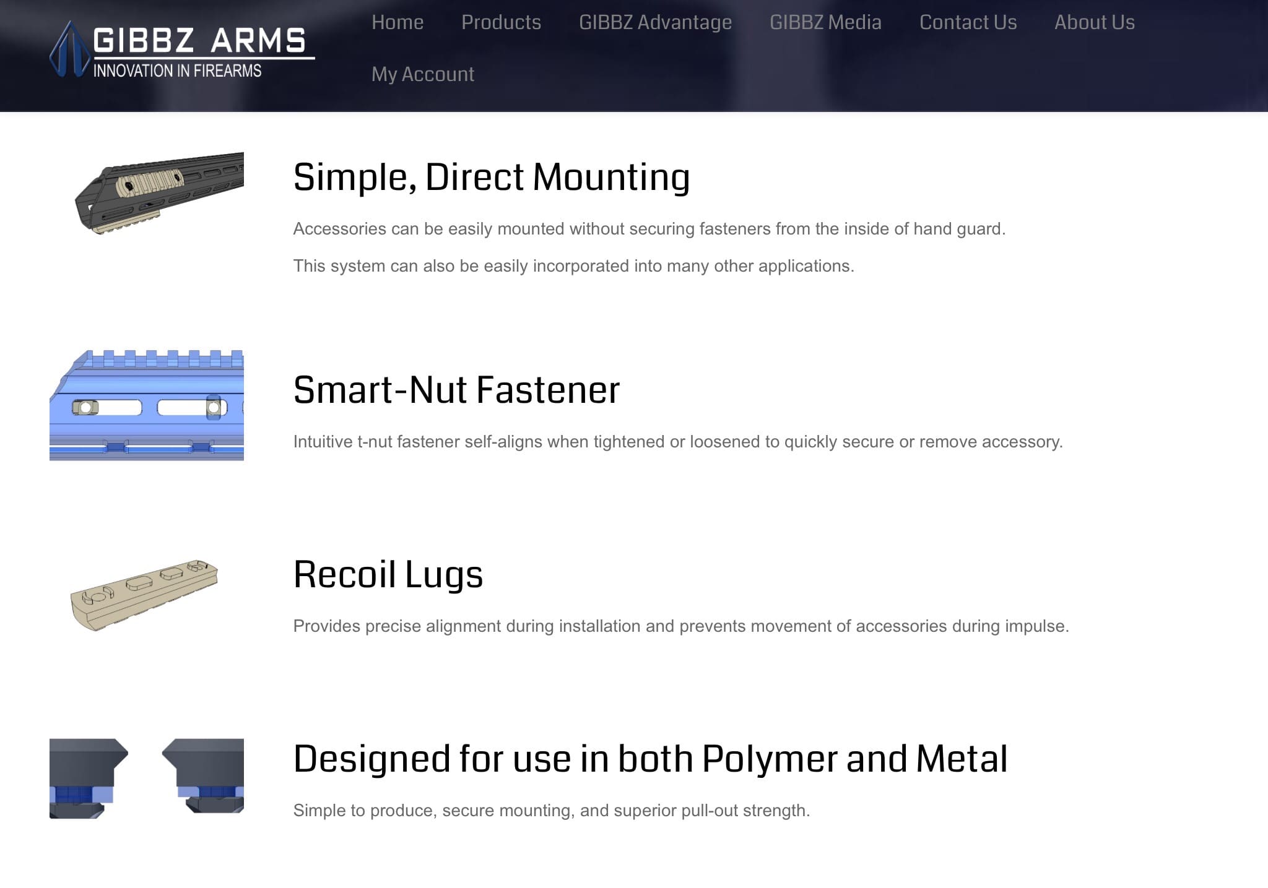Open GIBBZ Media section

[x=825, y=22]
